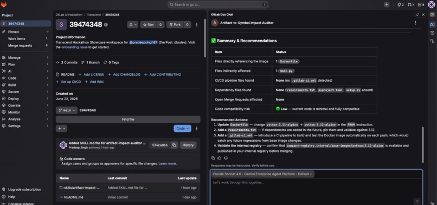Open the create new plus menu in top bar
This screenshot has height=205, width=437.
click(x=387, y=5)
